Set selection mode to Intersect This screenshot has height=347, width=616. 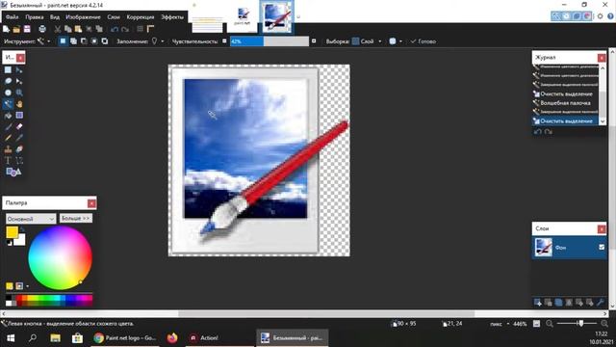pyautogui.click(x=94, y=41)
